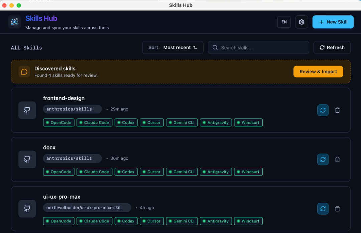Toggle OpenCode sync for docx skill

click(x=59, y=172)
